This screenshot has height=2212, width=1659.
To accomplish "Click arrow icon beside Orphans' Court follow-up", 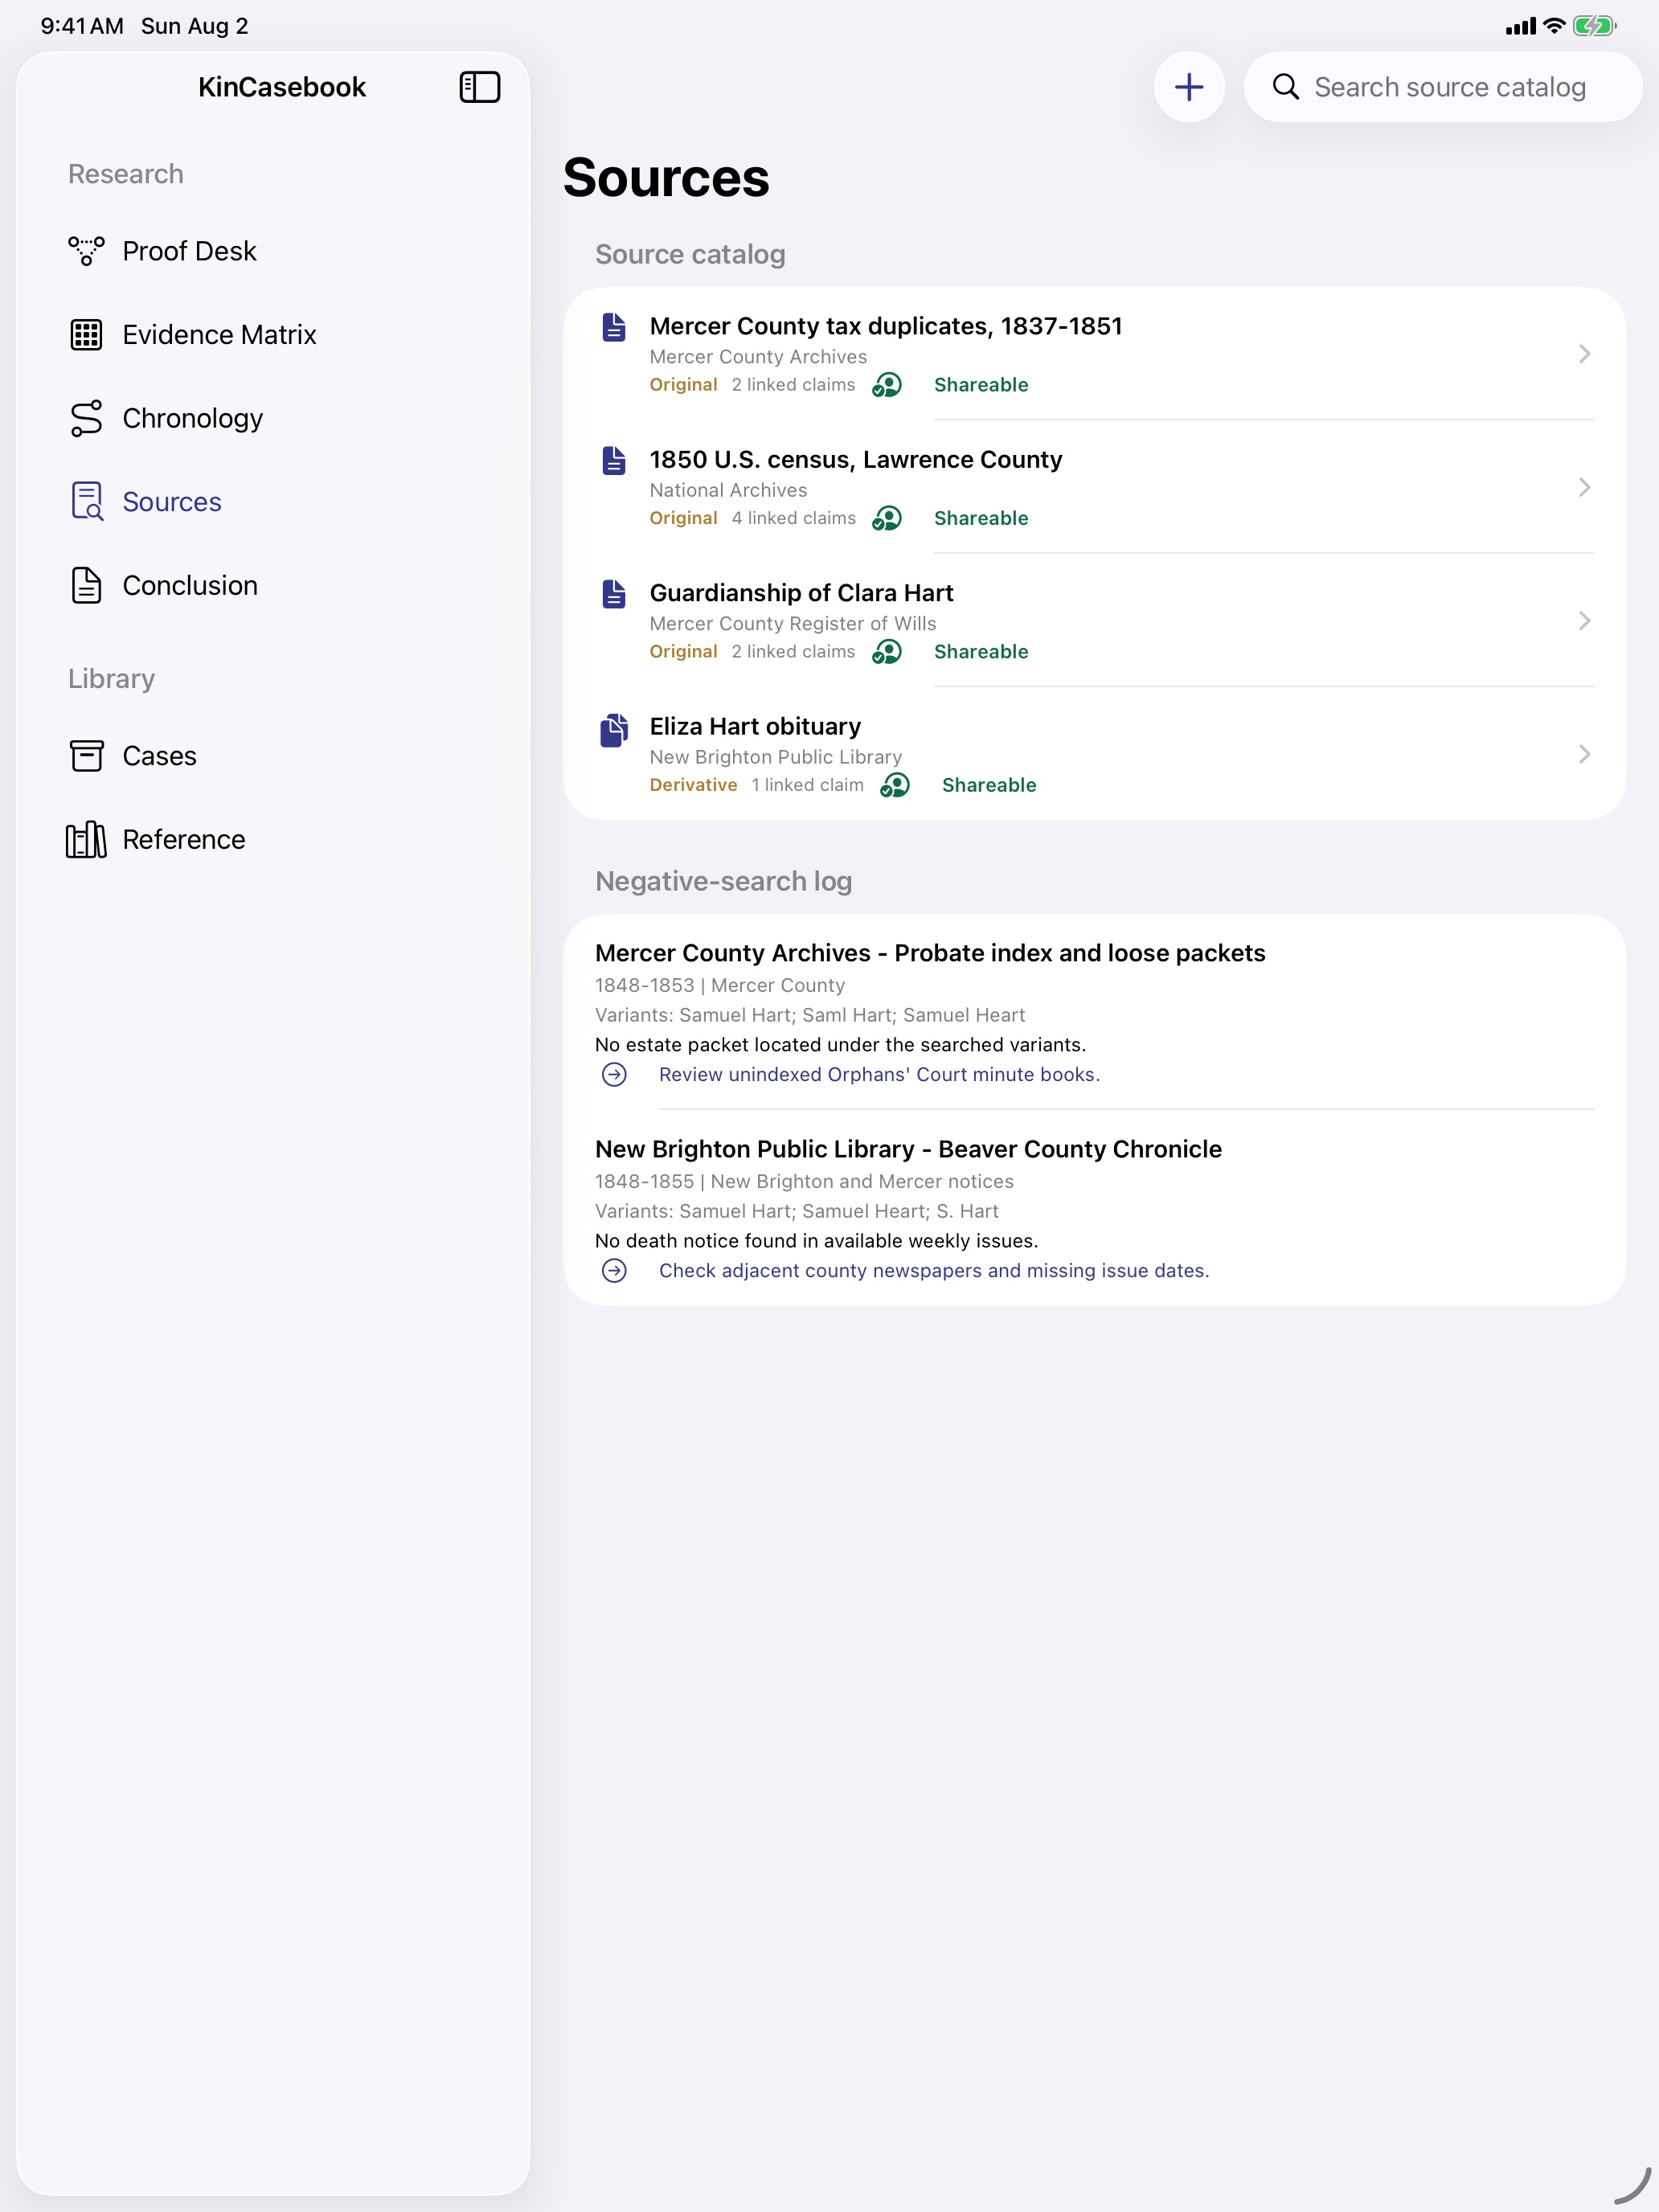I will click(614, 1075).
